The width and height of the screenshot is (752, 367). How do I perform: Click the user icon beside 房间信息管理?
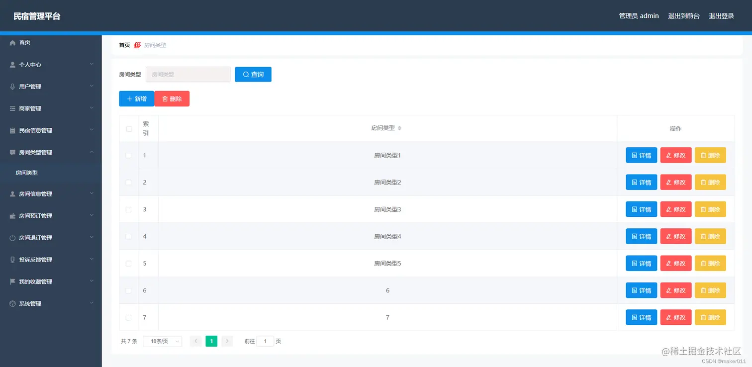pyautogui.click(x=13, y=194)
